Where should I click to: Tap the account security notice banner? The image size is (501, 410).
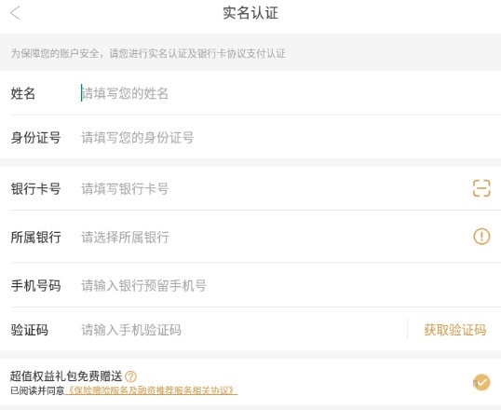click(x=250, y=52)
